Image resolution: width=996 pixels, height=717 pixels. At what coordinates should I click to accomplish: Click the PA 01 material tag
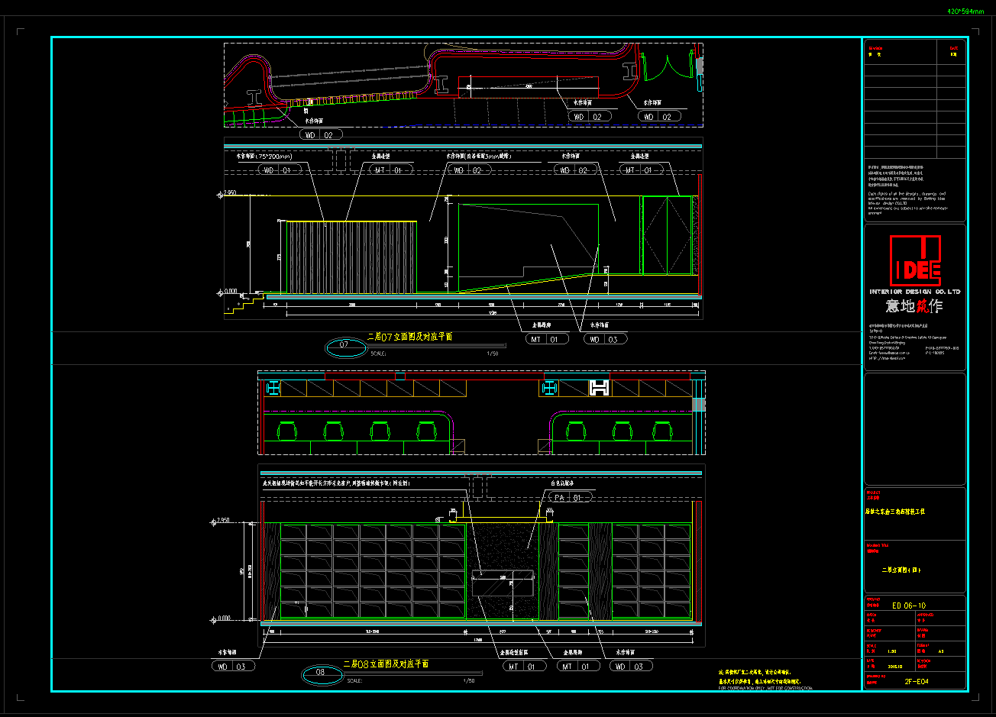tap(571, 497)
